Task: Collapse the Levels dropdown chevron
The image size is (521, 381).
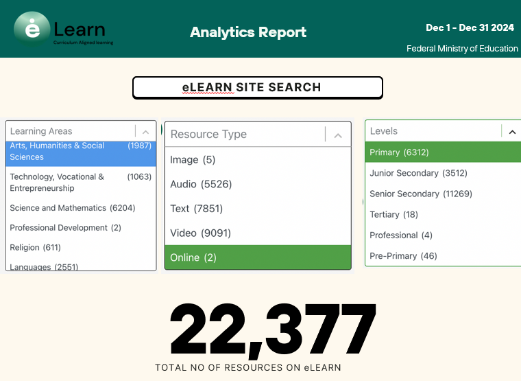Action: pyautogui.click(x=512, y=132)
